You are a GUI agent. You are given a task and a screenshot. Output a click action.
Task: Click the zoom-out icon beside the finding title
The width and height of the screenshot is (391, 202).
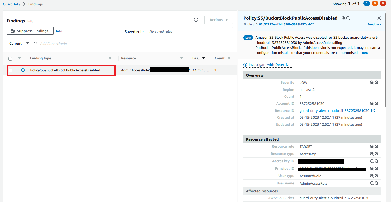coord(348,18)
